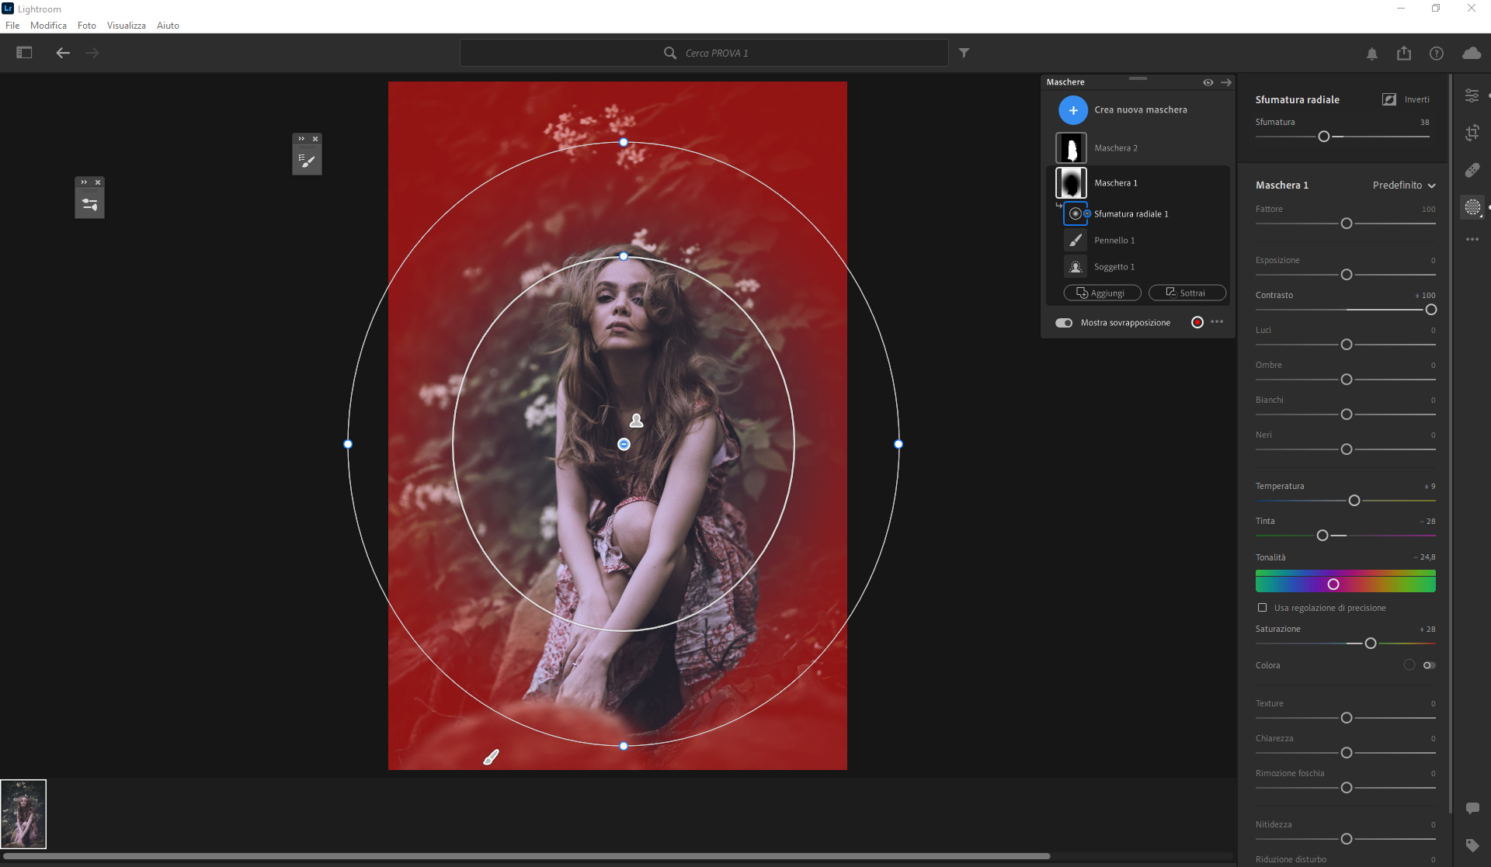The width and height of the screenshot is (1491, 867).
Task: Click the cloud sync status icon
Action: [x=1471, y=54]
